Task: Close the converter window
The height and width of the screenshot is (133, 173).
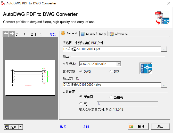Action: pyautogui.click(x=169, y=3)
